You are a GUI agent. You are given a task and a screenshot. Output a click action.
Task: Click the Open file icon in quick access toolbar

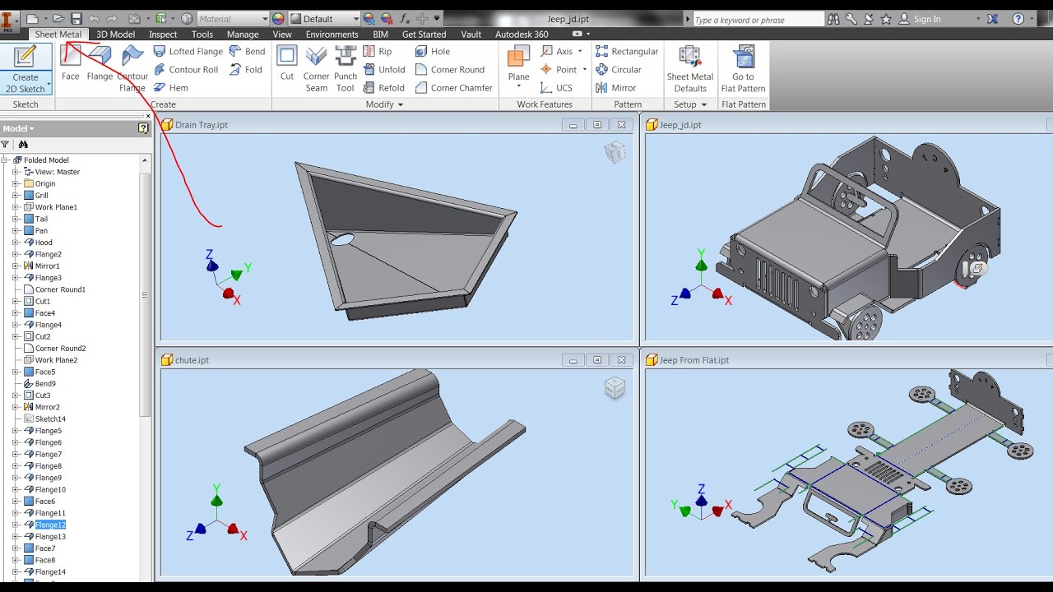coord(58,18)
